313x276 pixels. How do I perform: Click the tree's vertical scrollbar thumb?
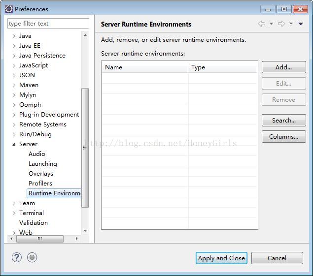pyautogui.click(x=85, y=148)
